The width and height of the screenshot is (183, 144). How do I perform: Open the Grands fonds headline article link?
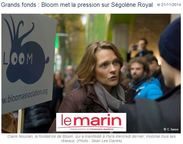pyautogui.click(x=77, y=5)
